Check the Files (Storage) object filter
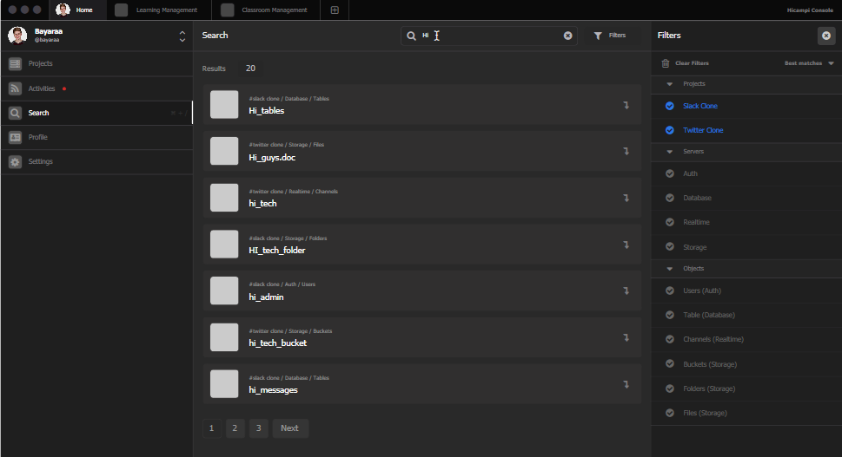This screenshot has width=842, height=457. (x=669, y=413)
